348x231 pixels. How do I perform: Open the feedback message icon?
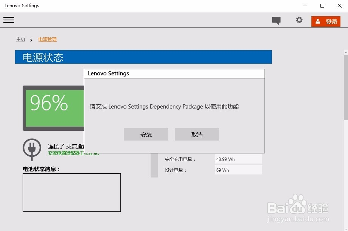click(276, 20)
